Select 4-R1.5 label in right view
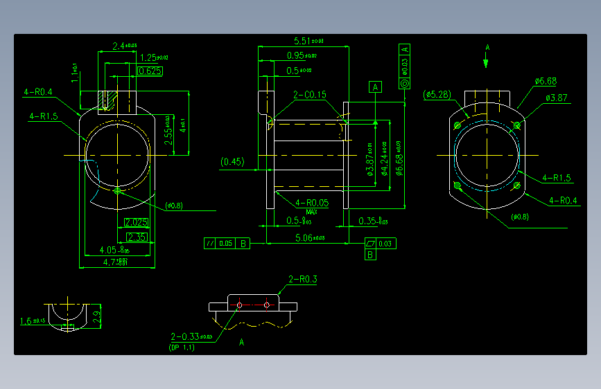Image resolution: width=601 pixels, height=389 pixels. point(557,178)
